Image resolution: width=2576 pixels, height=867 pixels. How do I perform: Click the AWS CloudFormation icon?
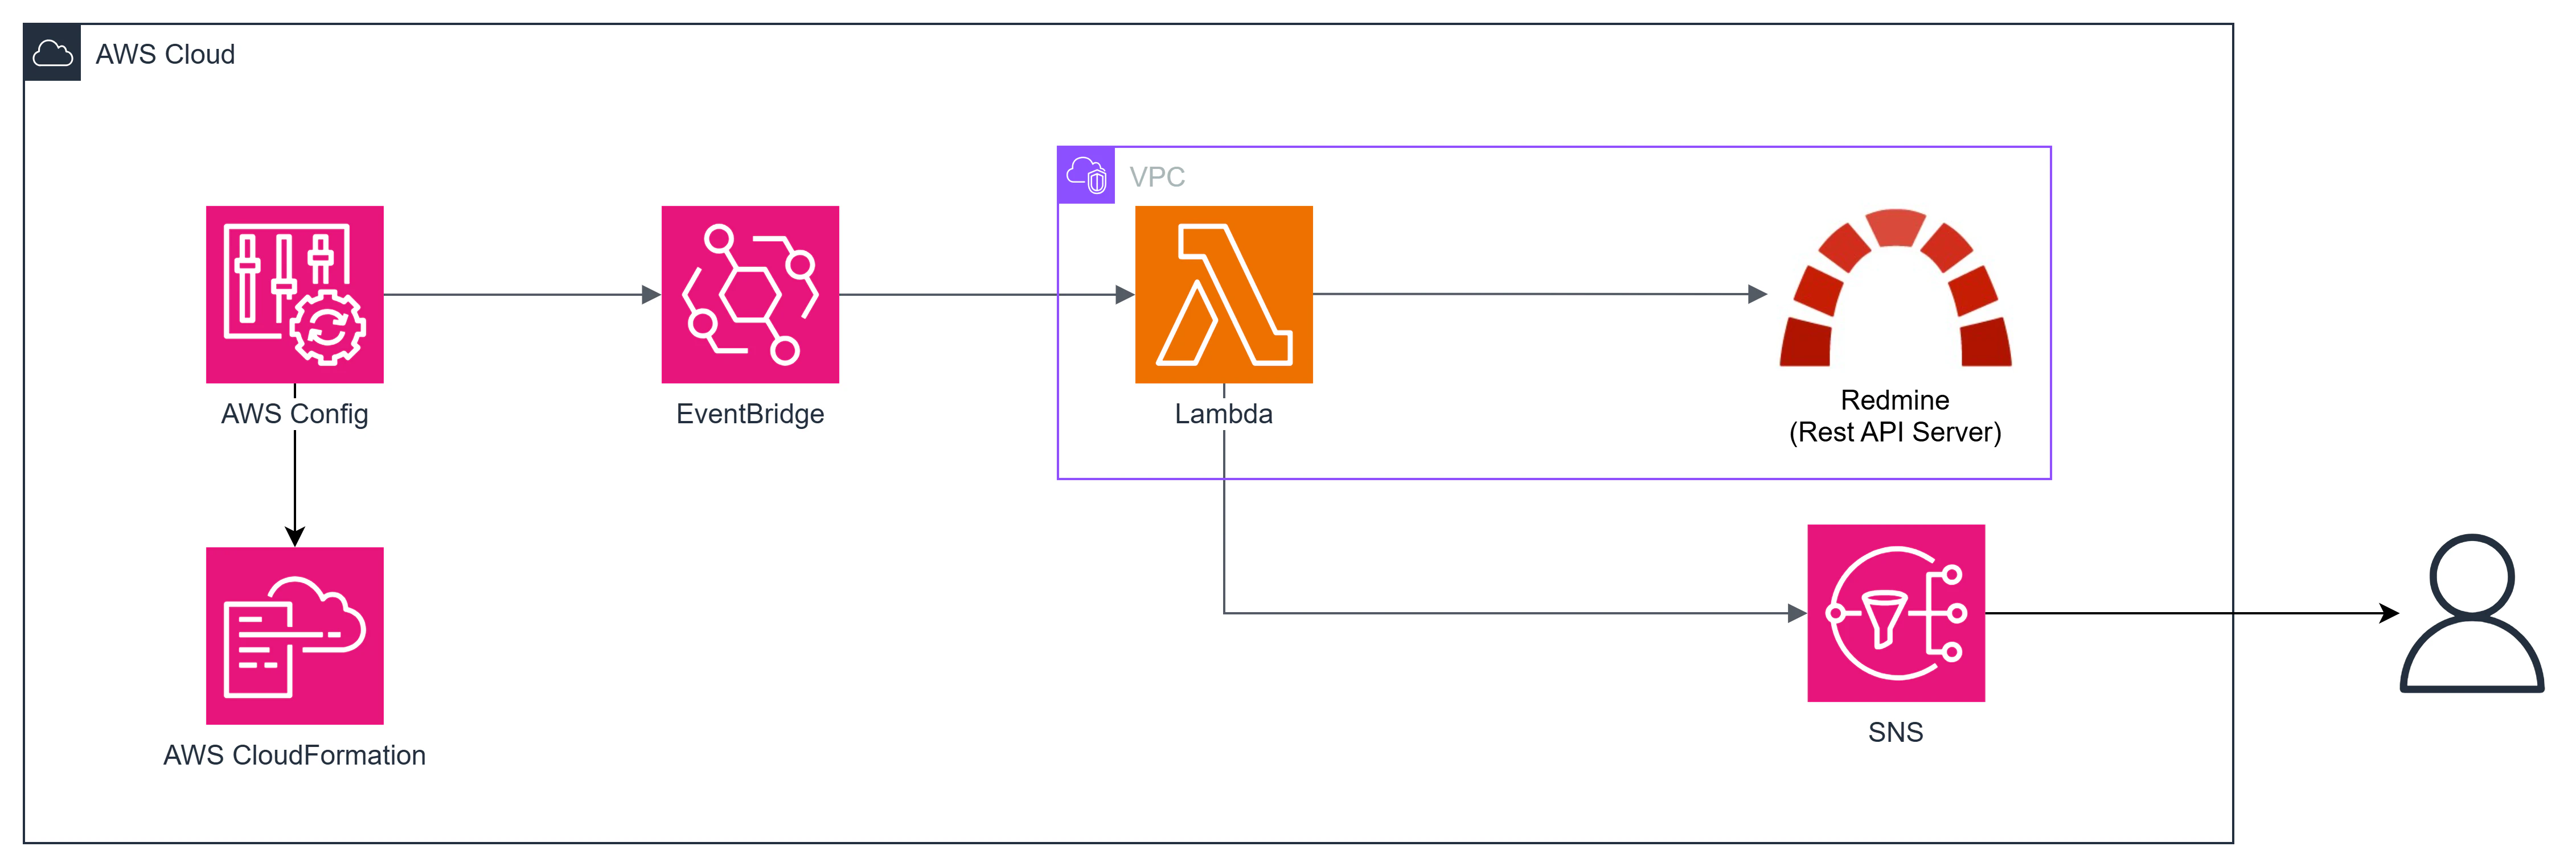click(x=294, y=635)
